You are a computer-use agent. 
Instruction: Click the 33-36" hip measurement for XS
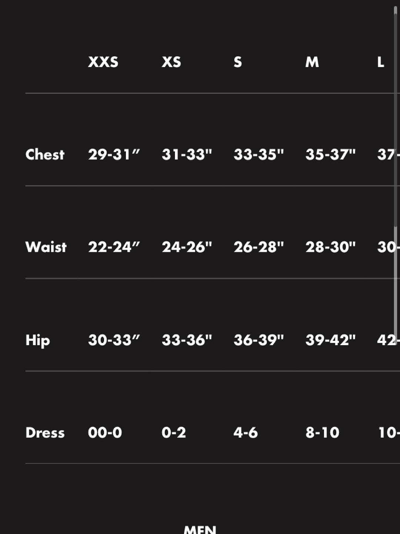tap(187, 340)
